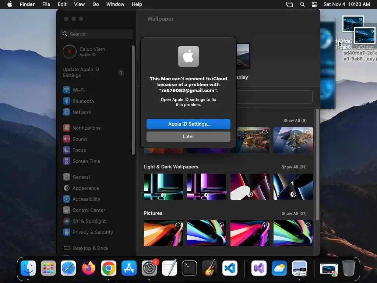Launch Visual Studio Code from Dock
Viewport: 377px width, 283px height.
click(230, 268)
